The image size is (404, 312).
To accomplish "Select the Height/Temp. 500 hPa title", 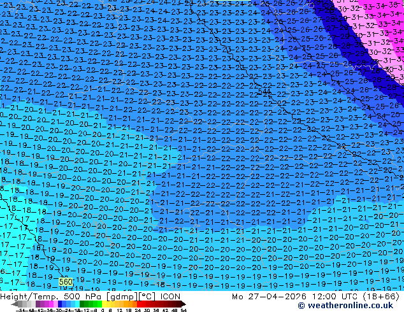I will pyautogui.click(x=52, y=297).
